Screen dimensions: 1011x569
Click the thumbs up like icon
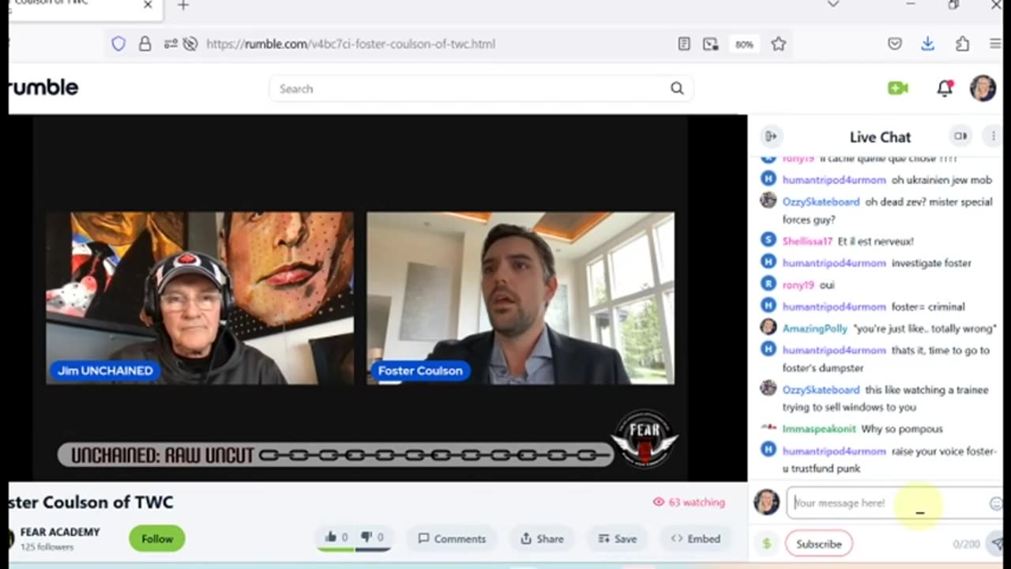331,537
